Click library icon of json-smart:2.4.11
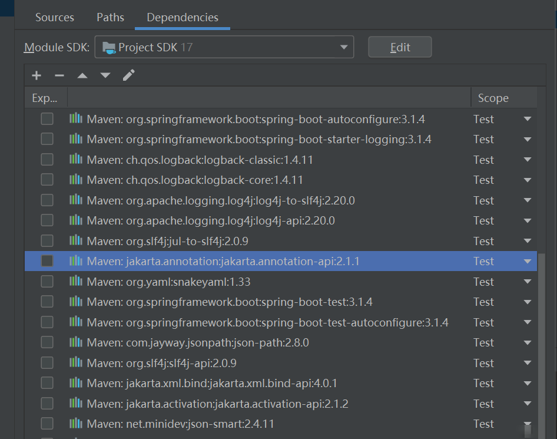 [76, 423]
